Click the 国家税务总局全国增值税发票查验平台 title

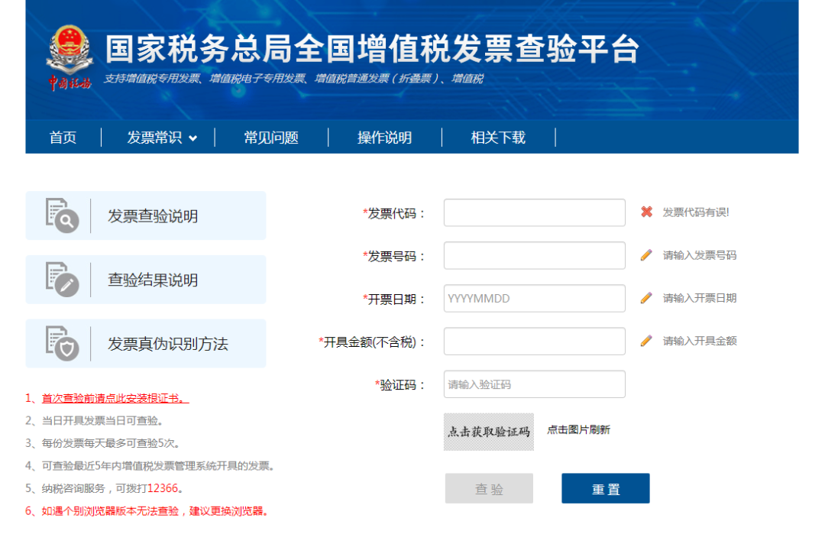coord(373,49)
